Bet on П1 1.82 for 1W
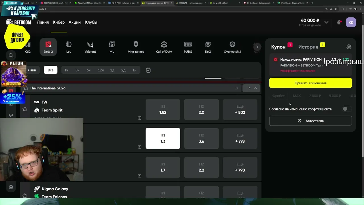 [163, 110]
